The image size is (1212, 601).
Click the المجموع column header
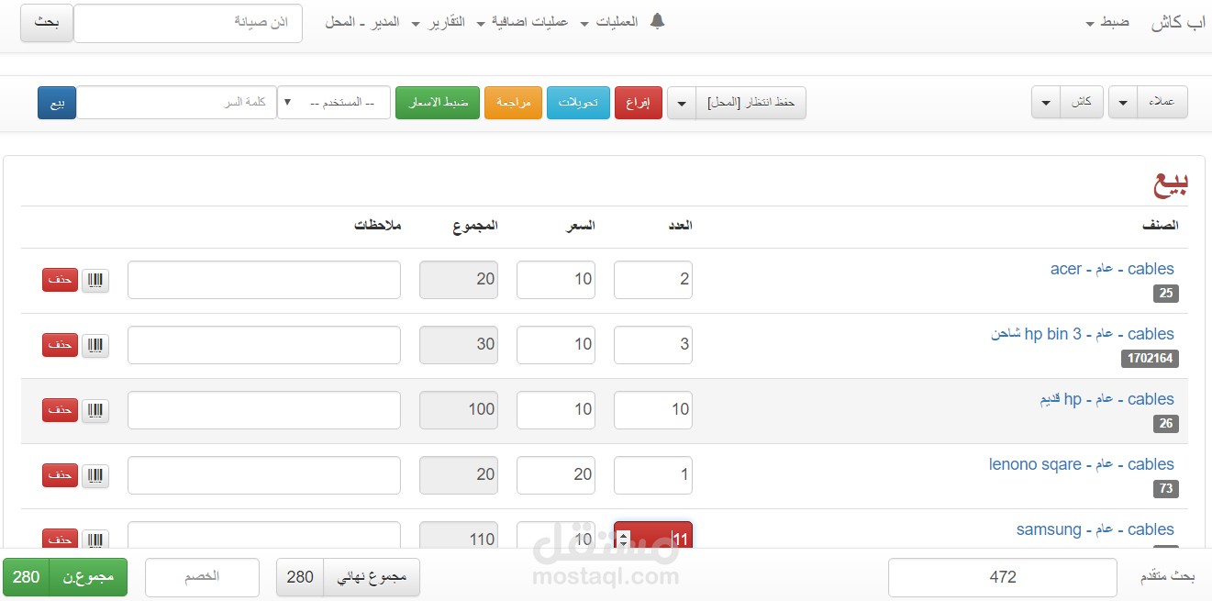pos(475,226)
